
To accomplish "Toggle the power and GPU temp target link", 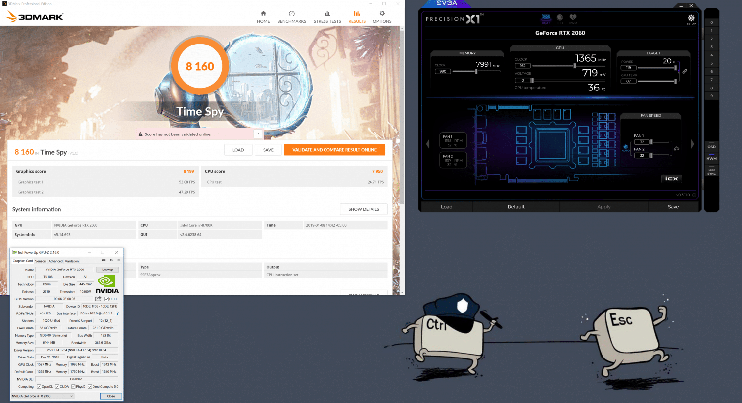I will click(685, 71).
